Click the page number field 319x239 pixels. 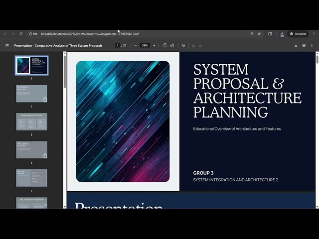118,45
